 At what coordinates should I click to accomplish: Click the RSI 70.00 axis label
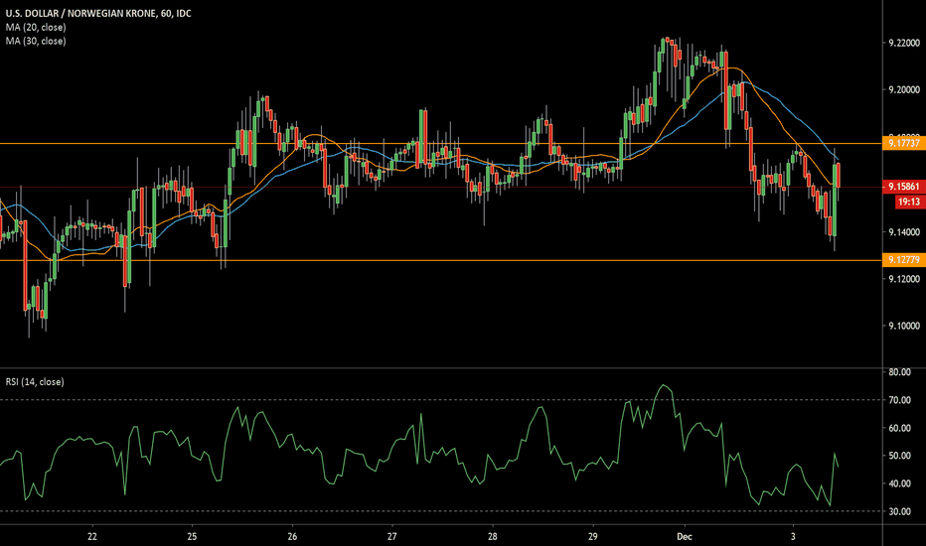899,400
